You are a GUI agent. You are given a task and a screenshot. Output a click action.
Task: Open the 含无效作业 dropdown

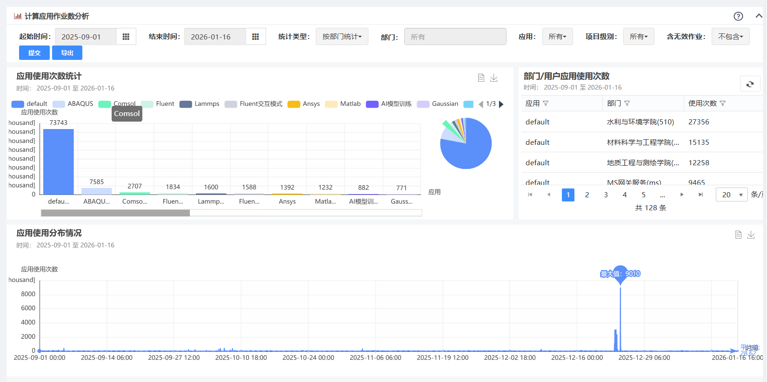pyautogui.click(x=730, y=37)
